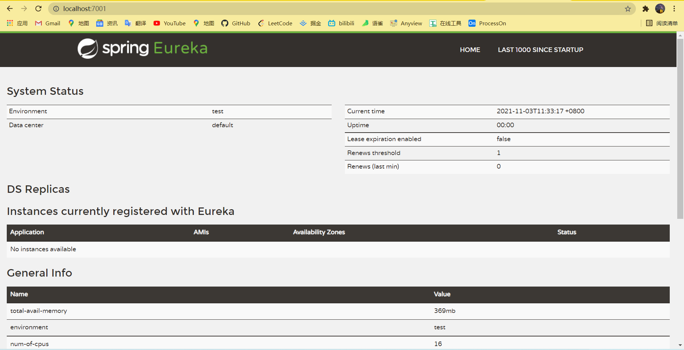
Task: Go back using the browser back arrow
Action: (x=10, y=9)
